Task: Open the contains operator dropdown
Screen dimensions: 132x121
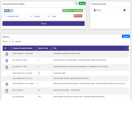Action: (42, 16)
